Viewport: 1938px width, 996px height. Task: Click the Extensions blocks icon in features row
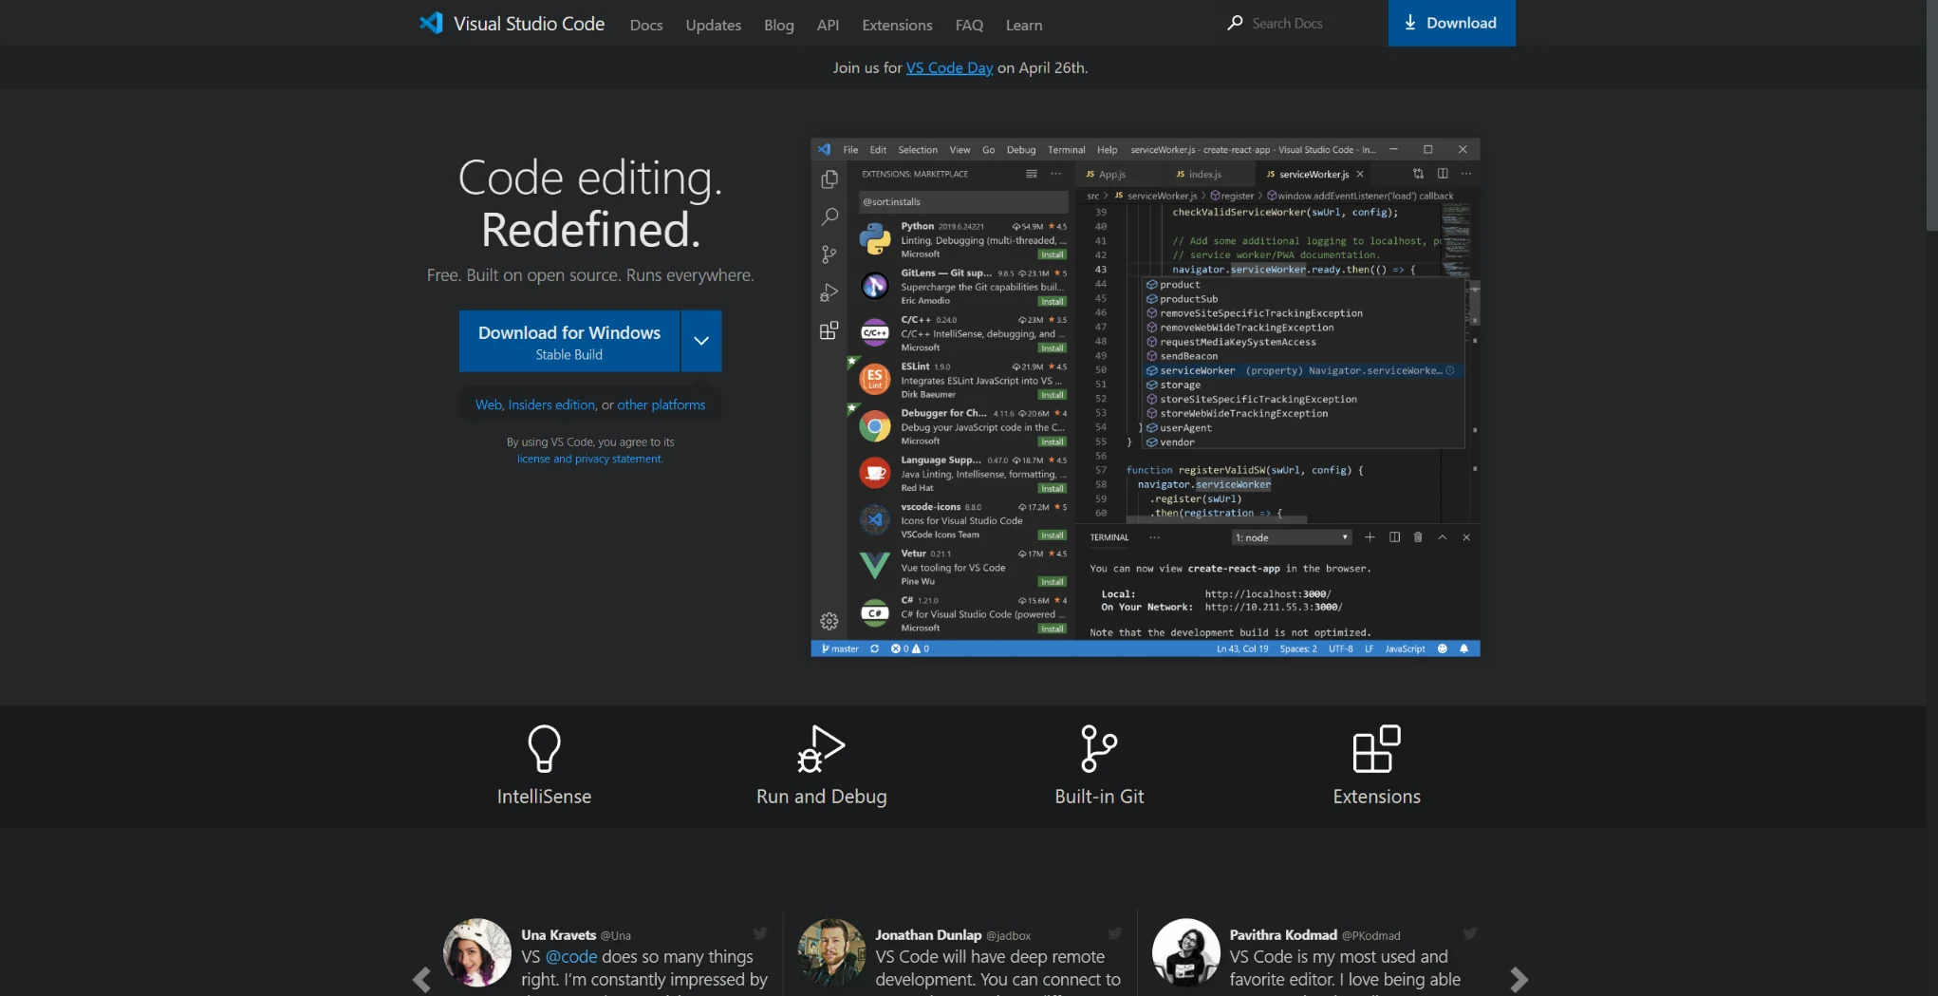(1376, 749)
